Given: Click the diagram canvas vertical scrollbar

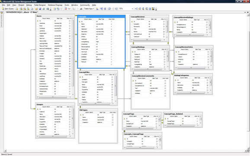Looking at the screenshot, I should [248, 82].
